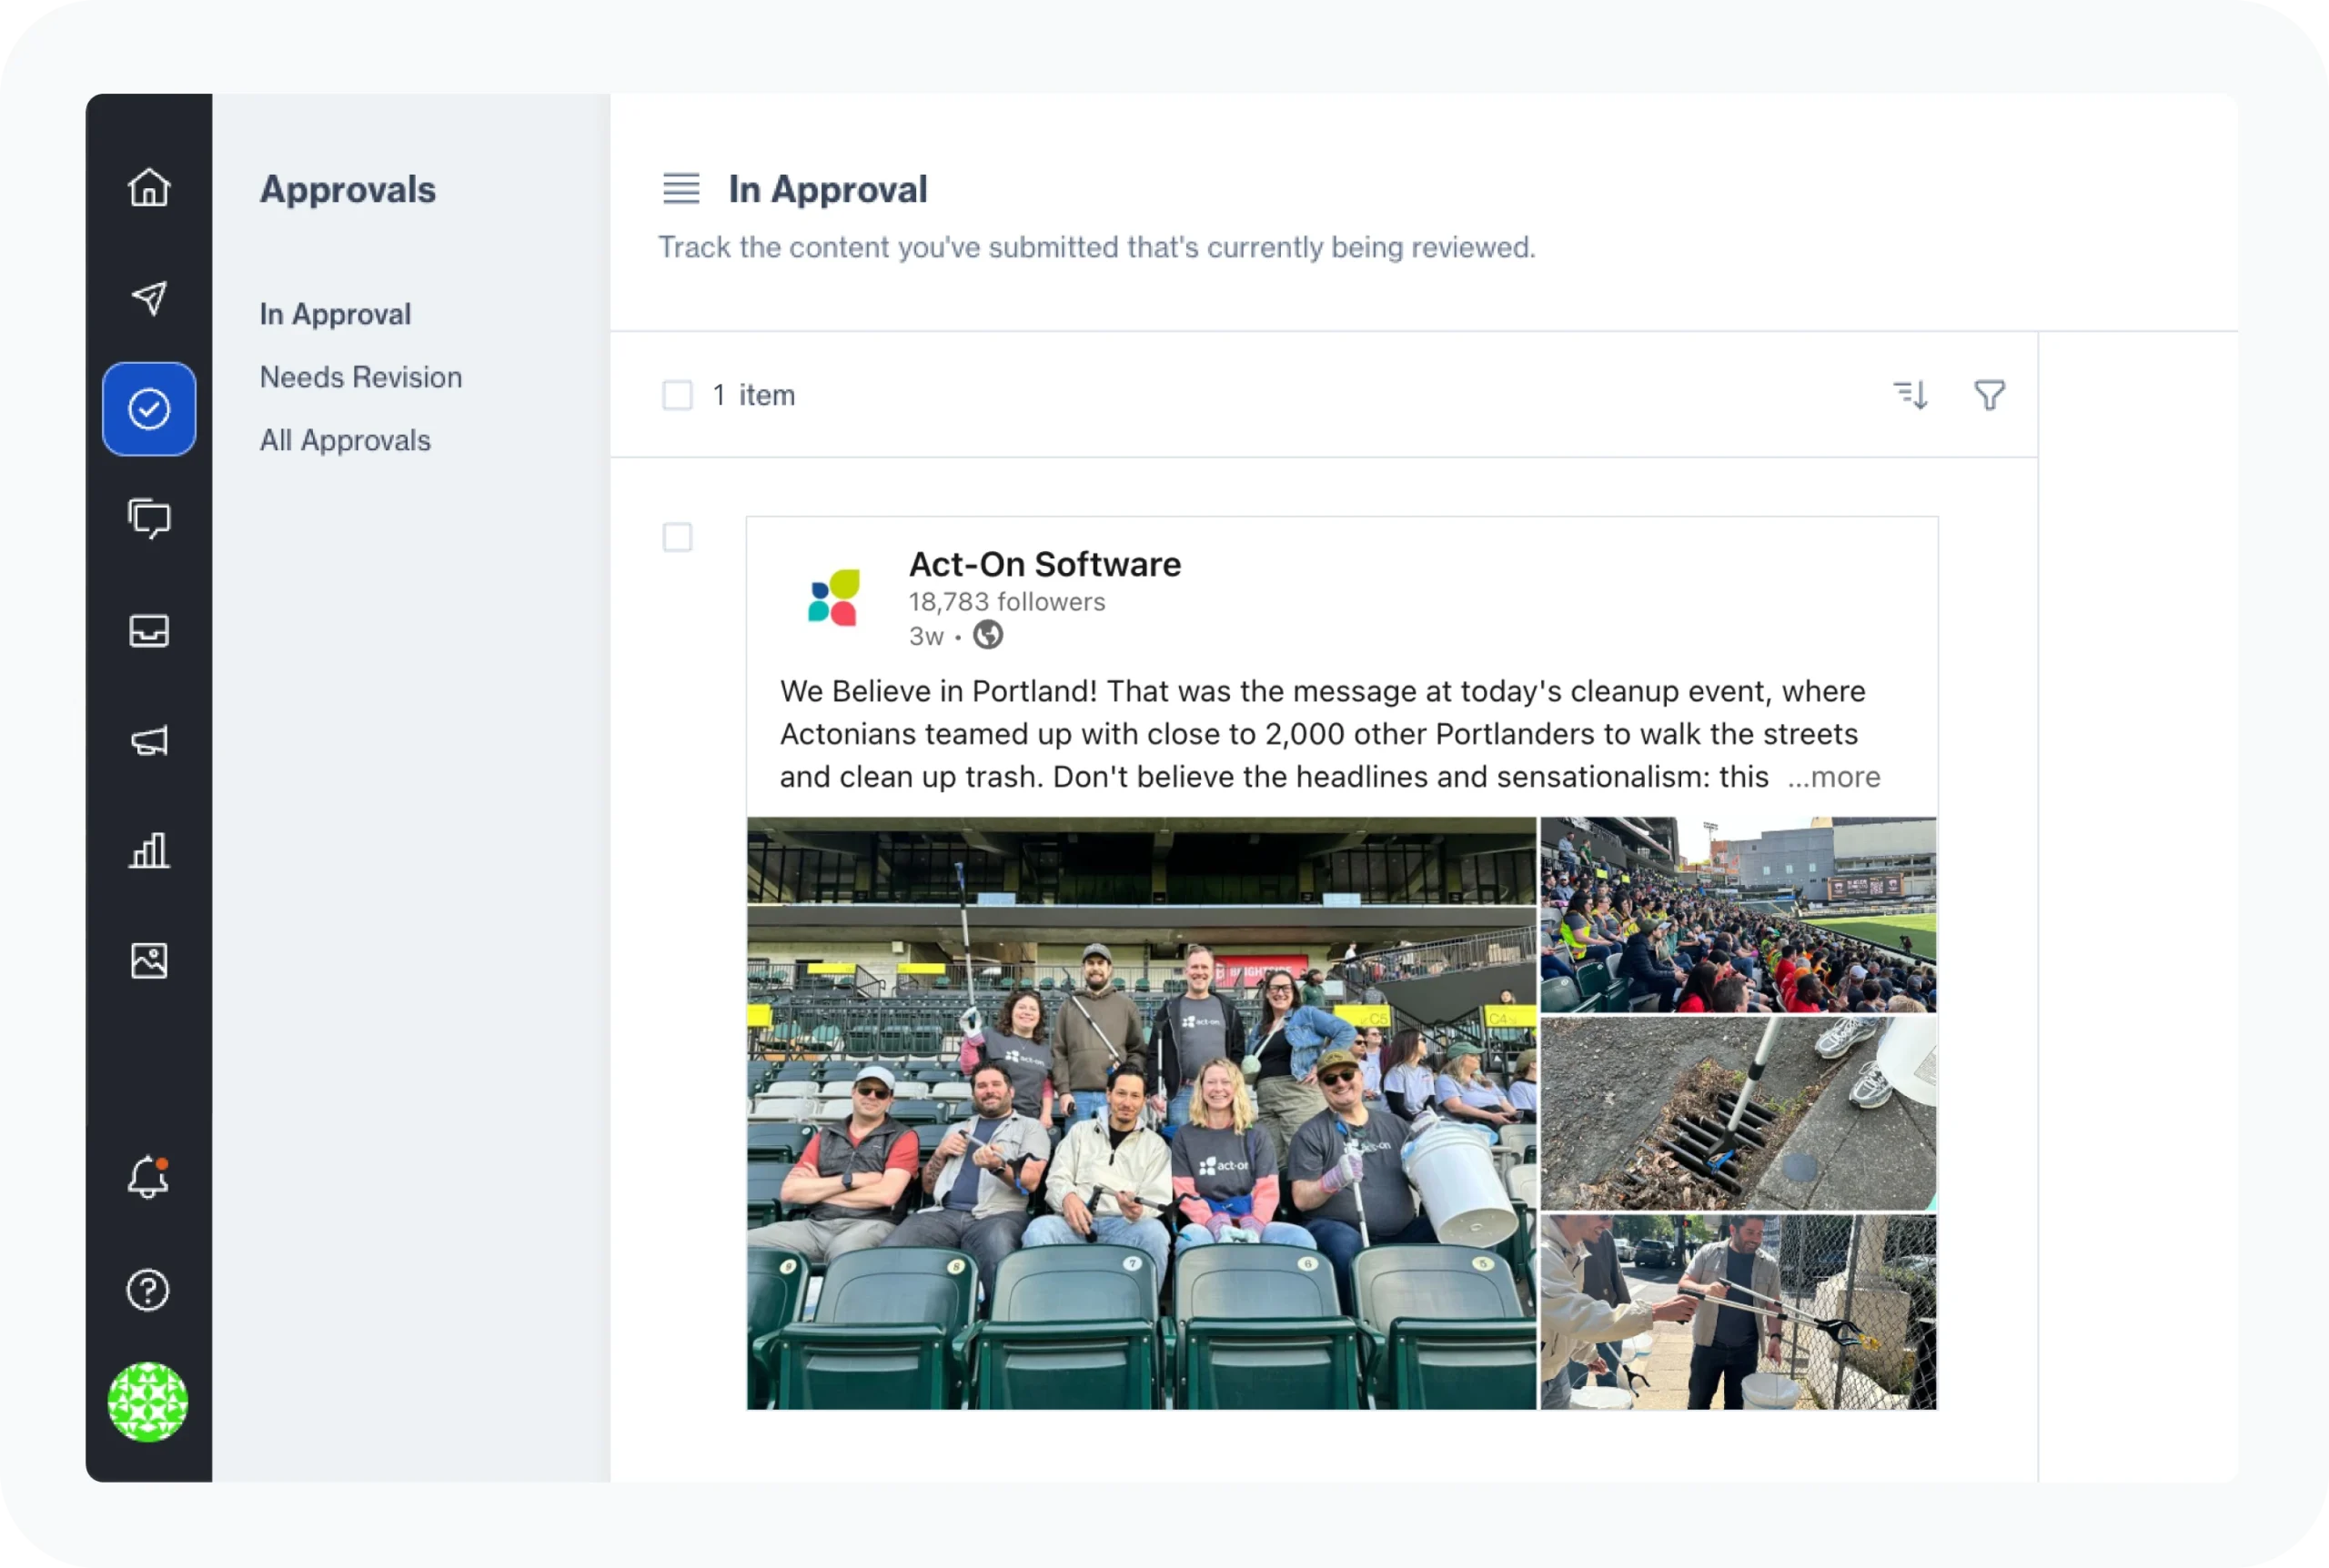The image size is (2329, 1568).
Task: Open the Help question mark icon
Action: click(148, 1290)
